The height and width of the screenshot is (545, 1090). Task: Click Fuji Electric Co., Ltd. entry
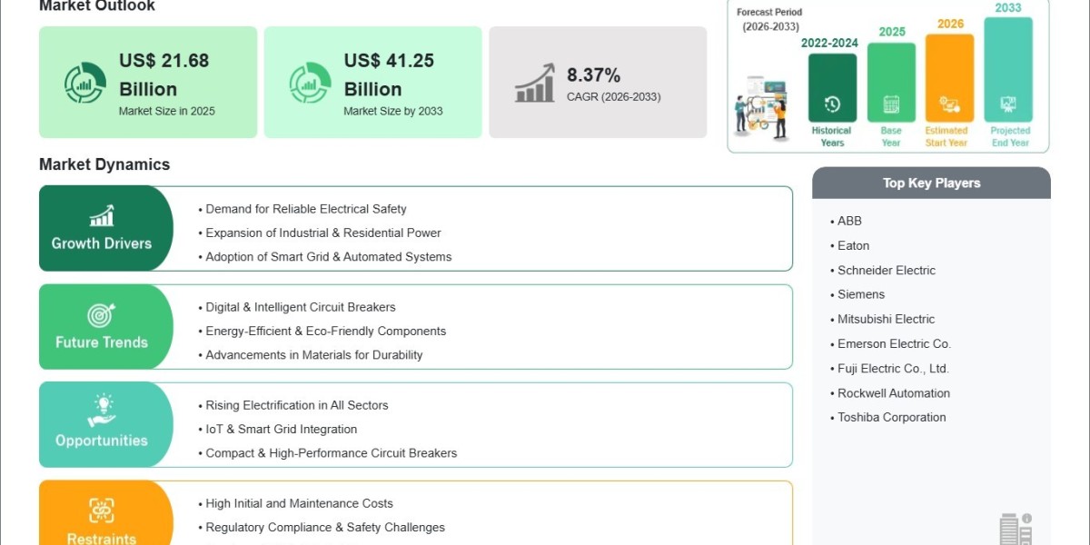pyautogui.click(x=893, y=368)
